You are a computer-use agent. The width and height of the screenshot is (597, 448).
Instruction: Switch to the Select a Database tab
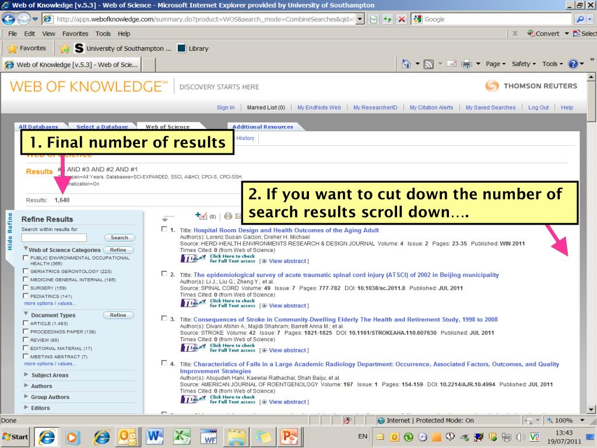pyautogui.click(x=102, y=127)
